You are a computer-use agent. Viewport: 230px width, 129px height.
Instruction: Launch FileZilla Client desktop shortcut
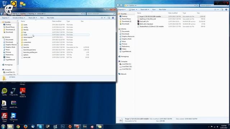[4, 118]
